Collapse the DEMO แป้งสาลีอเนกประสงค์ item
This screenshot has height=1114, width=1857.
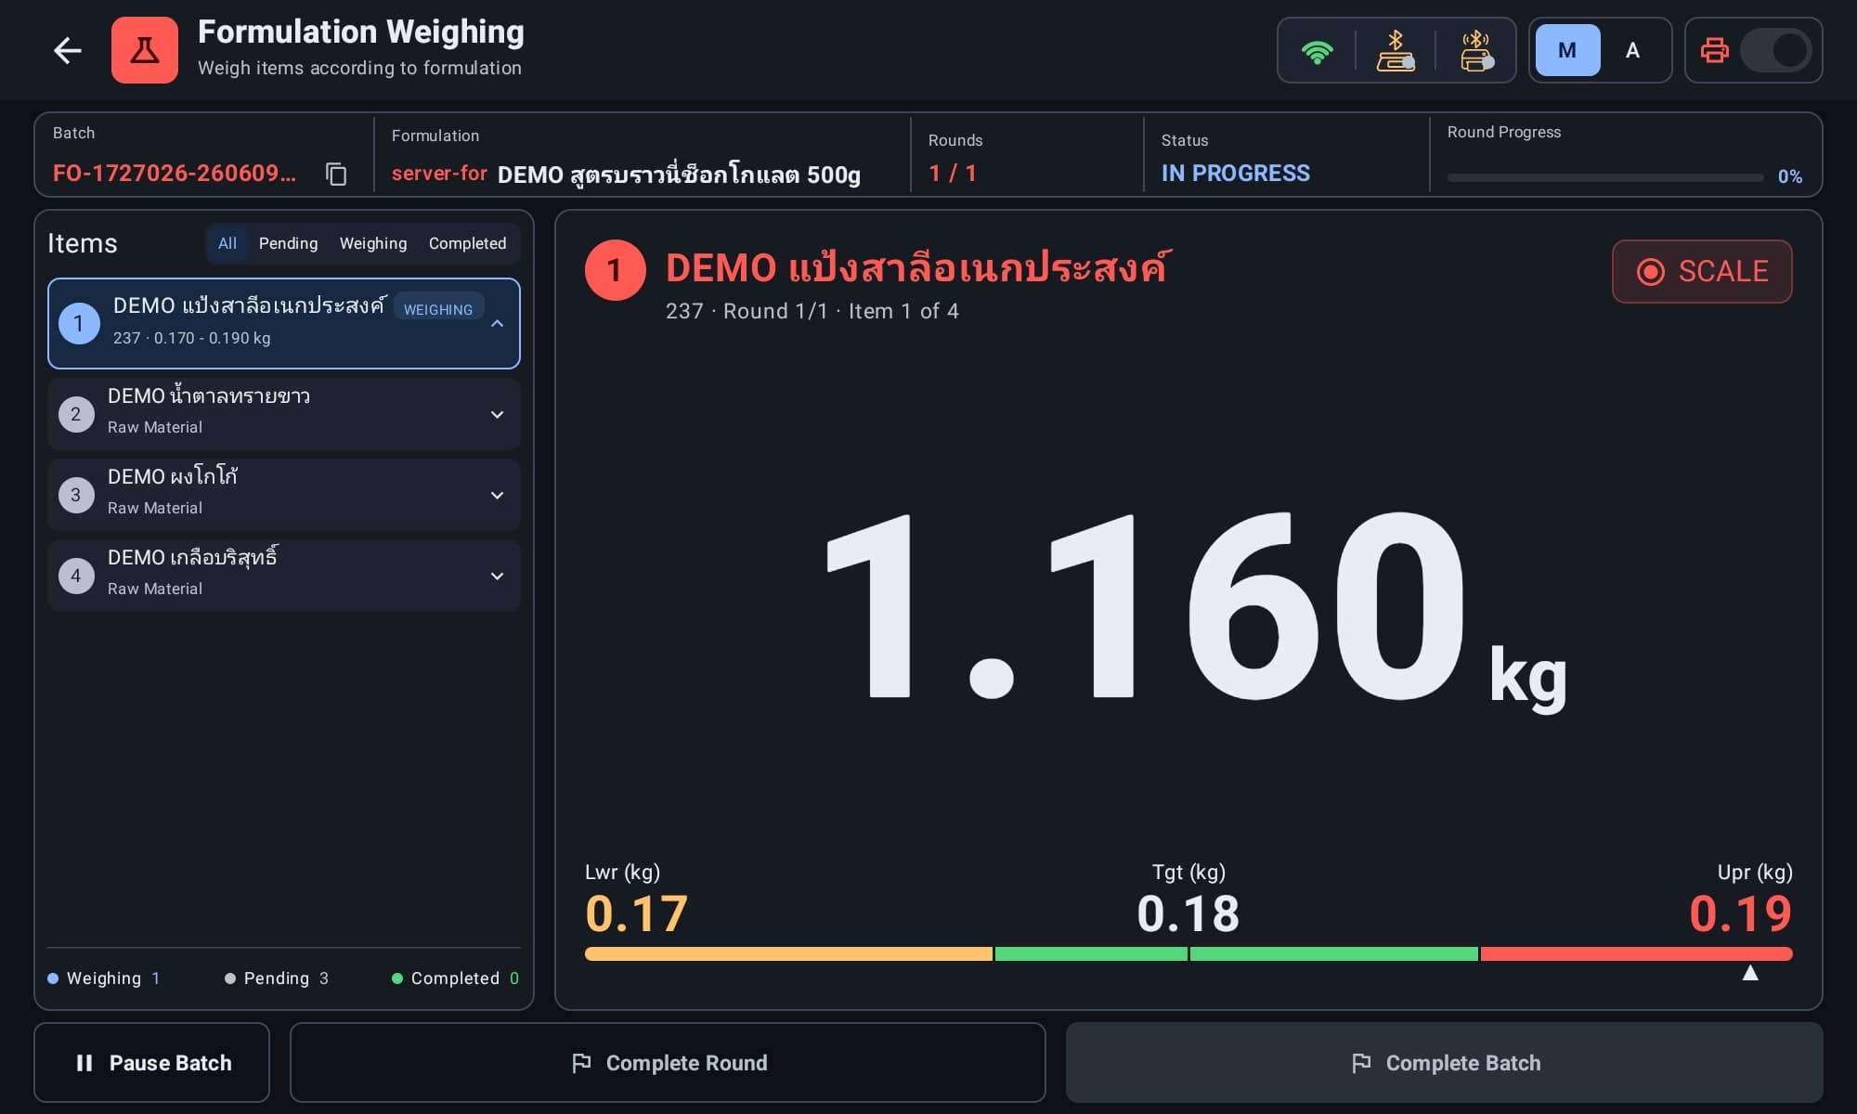point(497,323)
